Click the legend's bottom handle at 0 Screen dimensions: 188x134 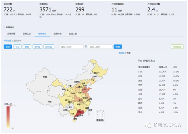(11, 128)
